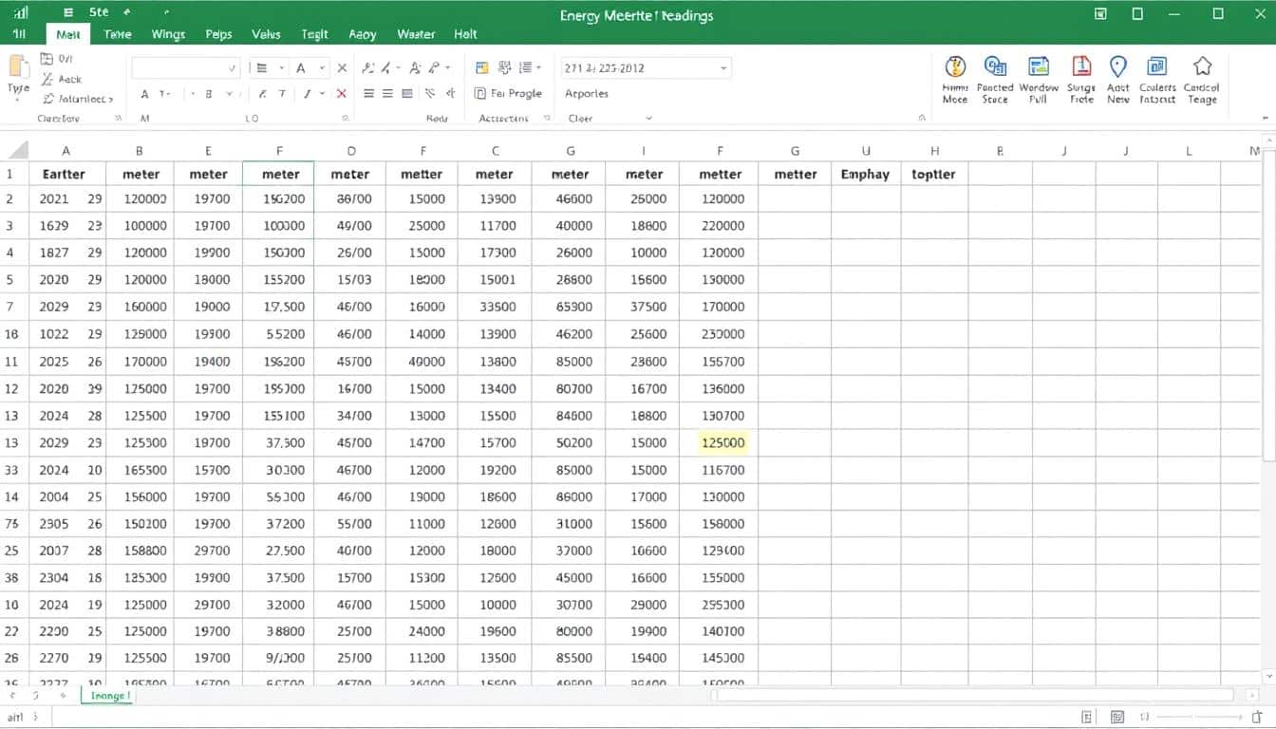Select the corner select-all triangle
The height and width of the screenshot is (729, 1276).
pyautogui.click(x=19, y=150)
